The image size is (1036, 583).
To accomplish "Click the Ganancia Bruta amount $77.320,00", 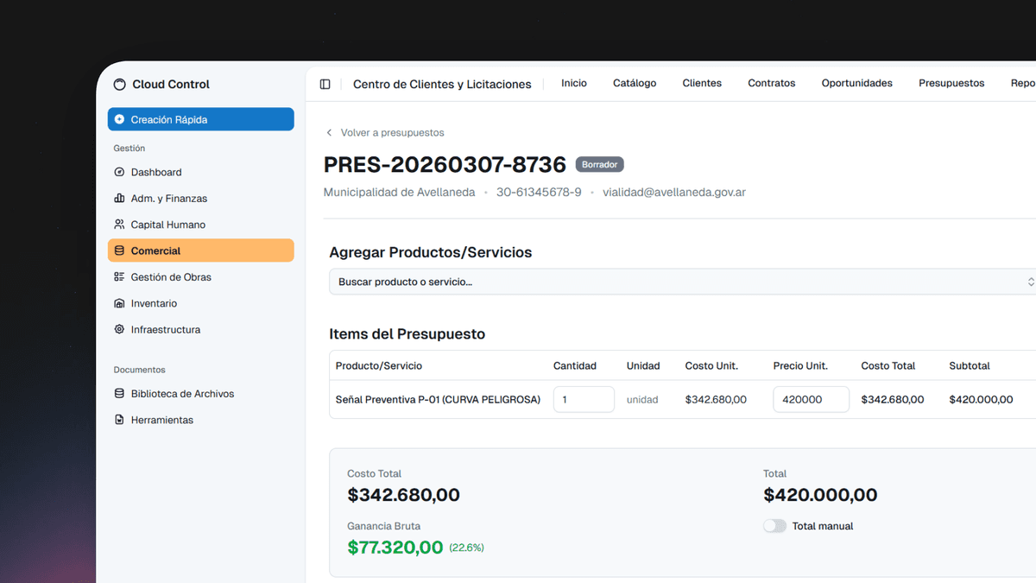I will coord(395,548).
